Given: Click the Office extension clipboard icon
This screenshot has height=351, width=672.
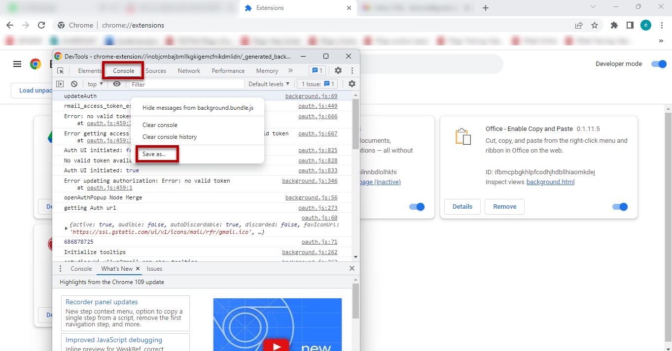Looking at the screenshot, I should coord(462,136).
